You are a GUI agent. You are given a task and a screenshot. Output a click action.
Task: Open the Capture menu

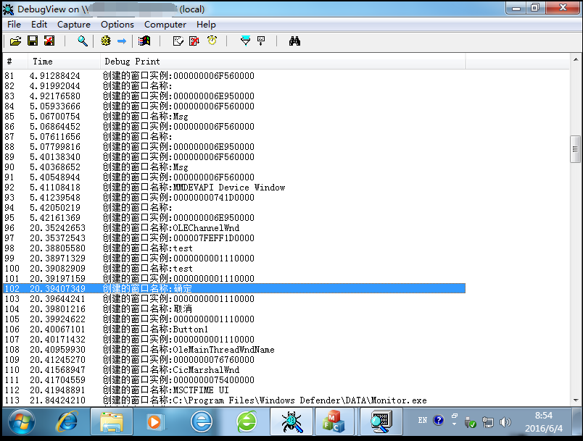coord(74,25)
